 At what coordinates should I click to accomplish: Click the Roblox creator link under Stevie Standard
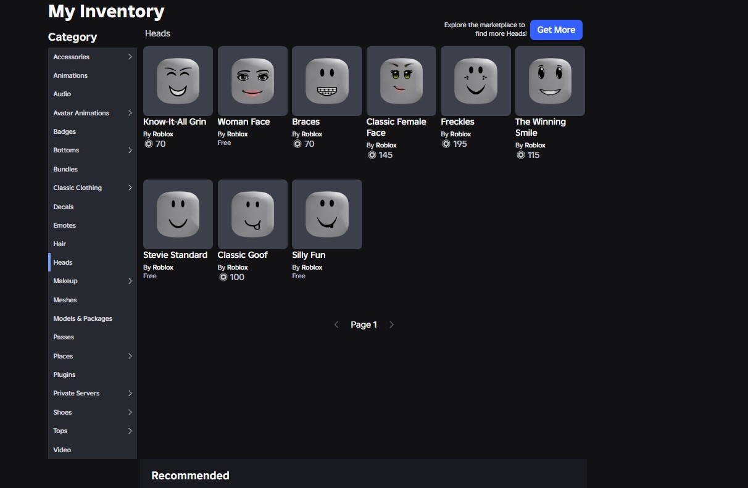pyautogui.click(x=163, y=267)
